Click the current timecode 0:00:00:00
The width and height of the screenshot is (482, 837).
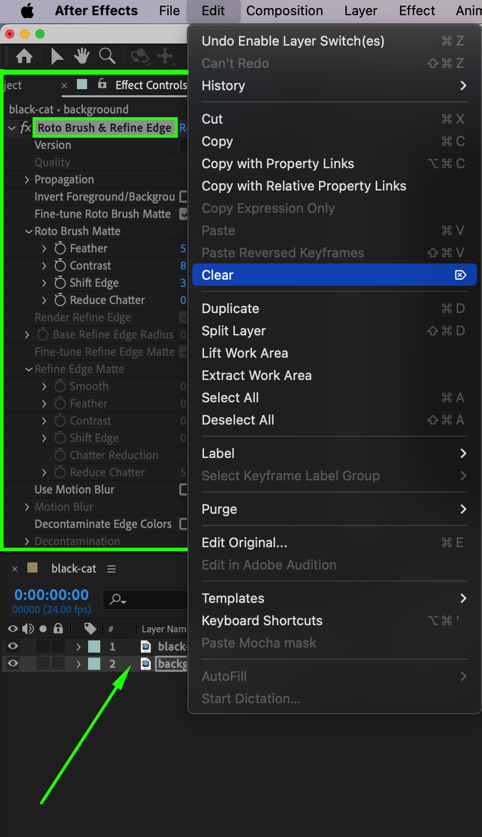[x=51, y=594]
